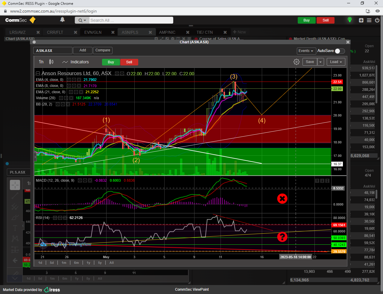Open the arrow dropdown beside Save
The width and height of the screenshot is (383, 294).
point(320,62)
